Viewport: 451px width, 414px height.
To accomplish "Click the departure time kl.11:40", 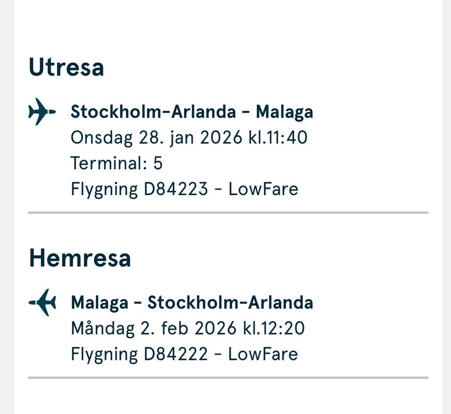I will point(278,138).
